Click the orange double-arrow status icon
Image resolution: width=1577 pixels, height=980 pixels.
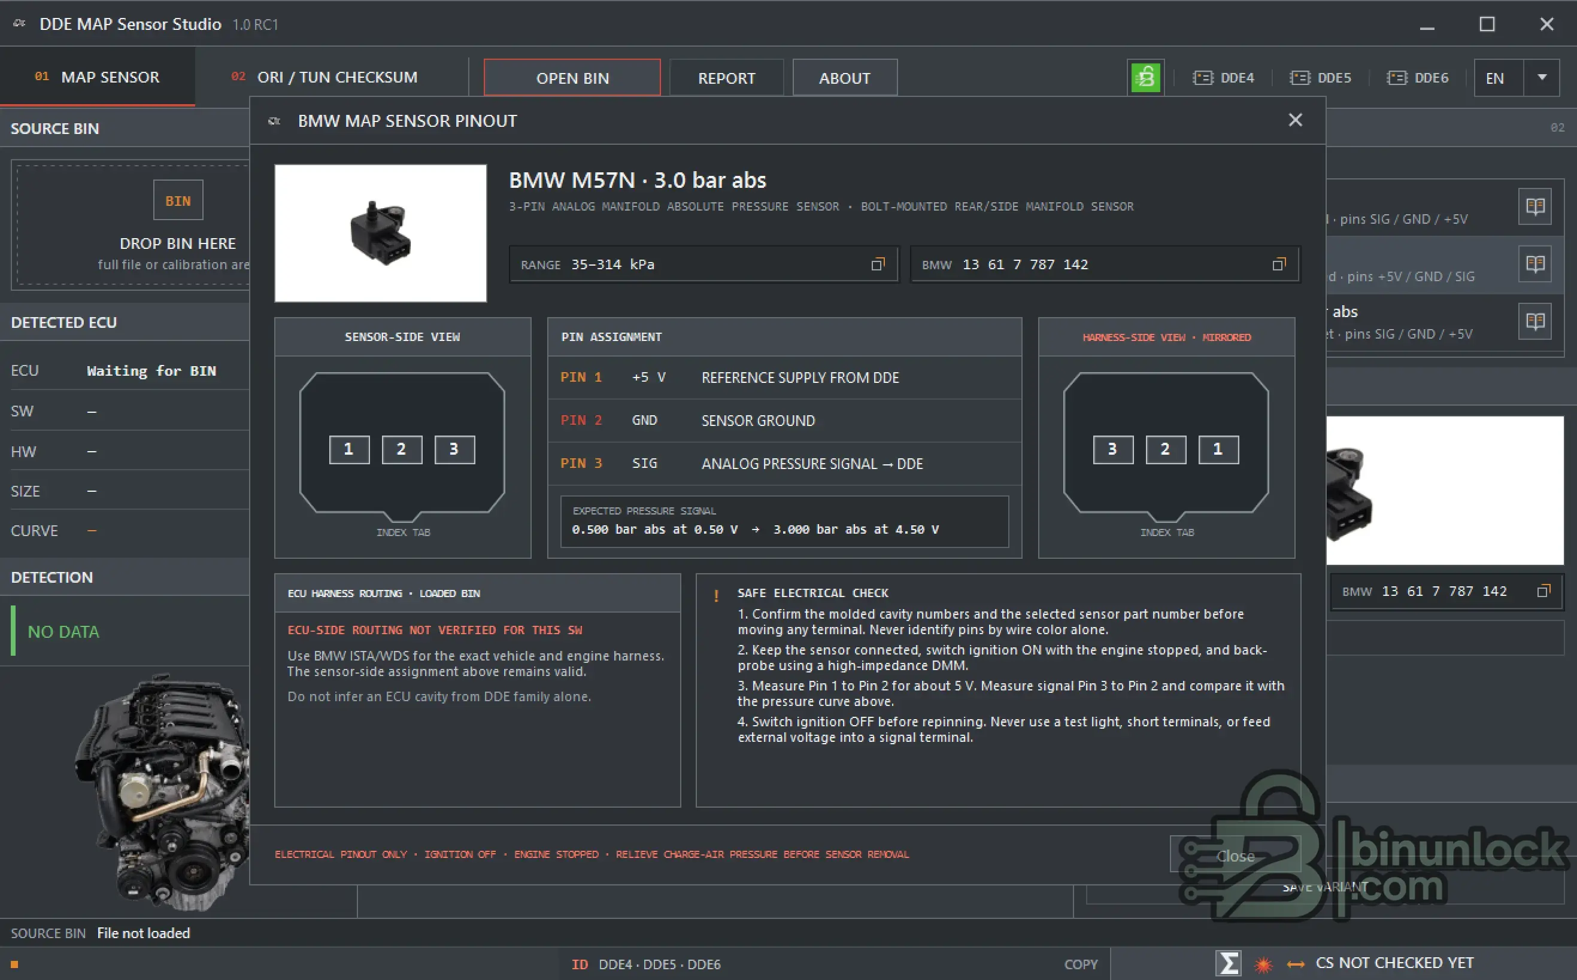pyautogui.click(x=1296, y=964)
